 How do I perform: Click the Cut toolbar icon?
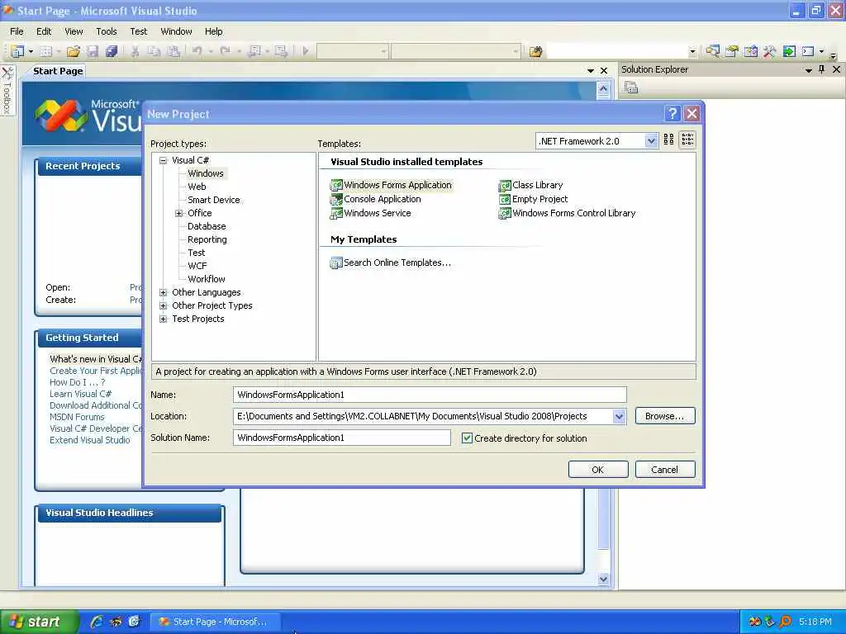point(135,51)
